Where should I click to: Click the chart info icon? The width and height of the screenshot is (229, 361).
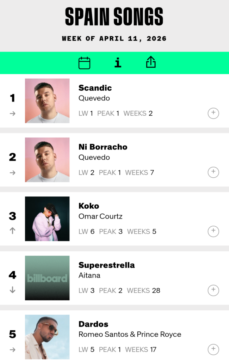pyautogui.click(x=118, y=63)
